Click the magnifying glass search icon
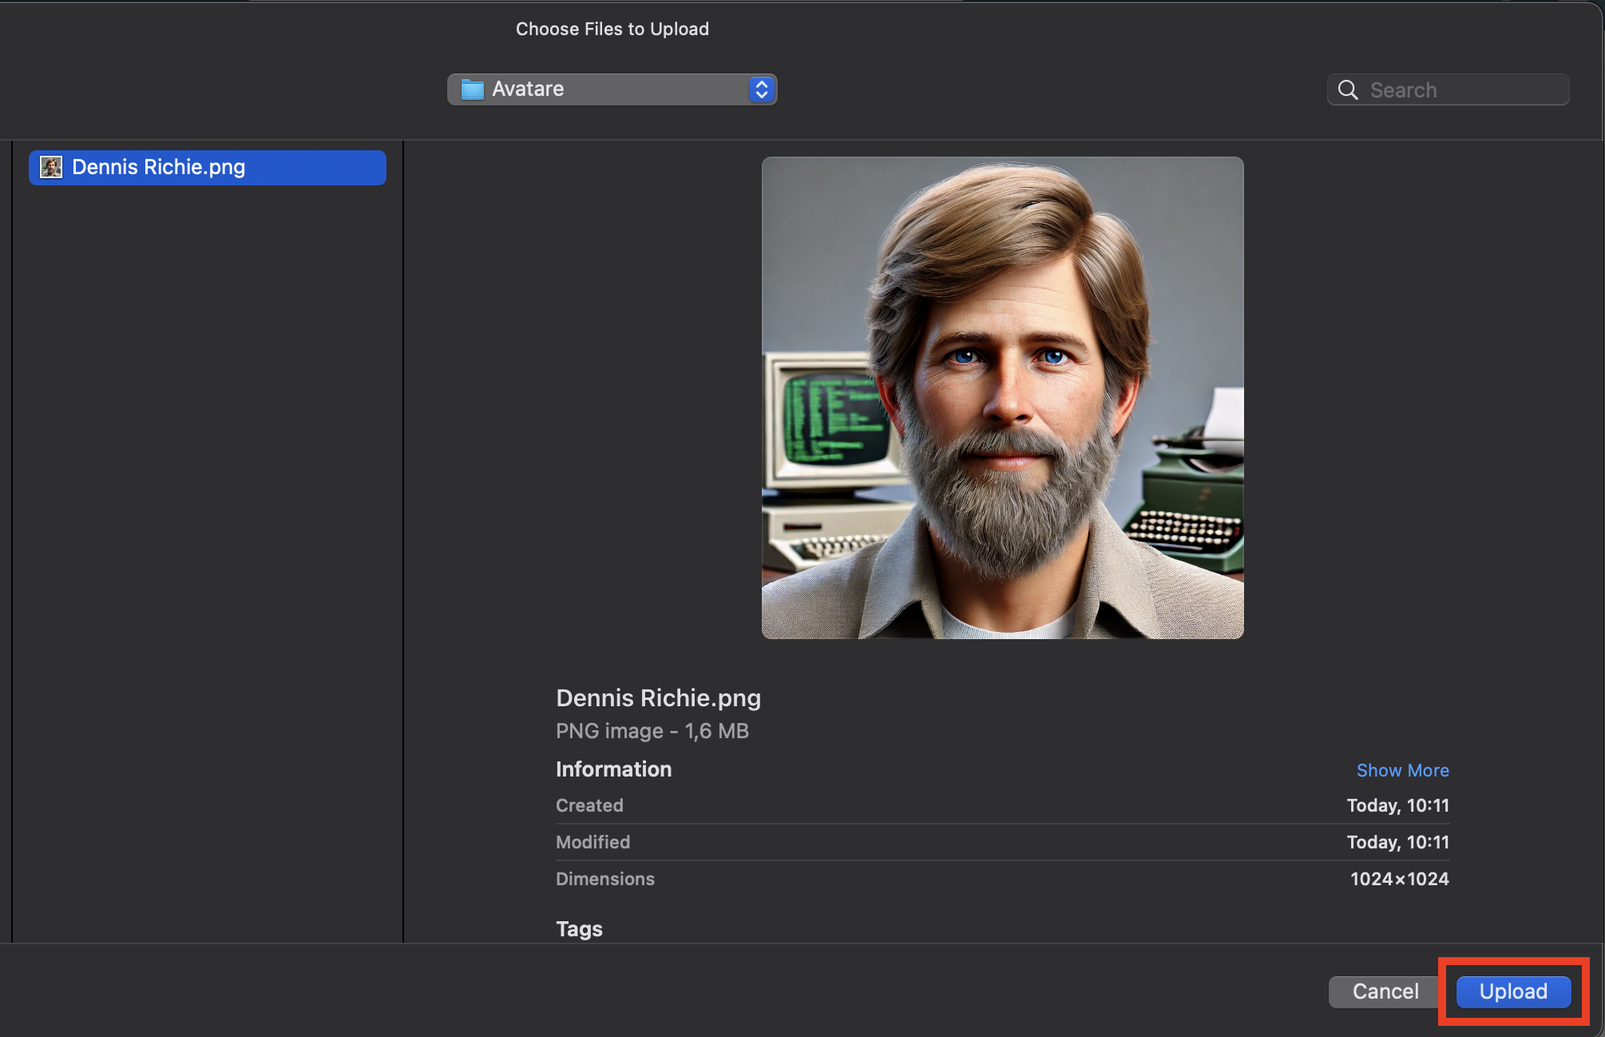1605x1037 pixels. click(1348, 90)
